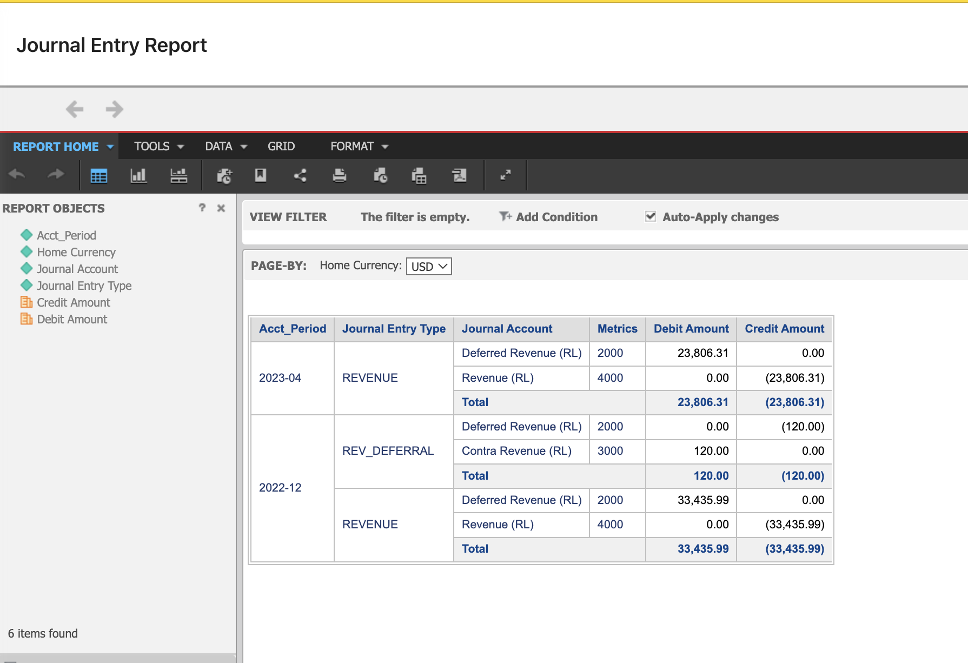968x663 pixels.
Task: Click the redo icon in toolbar
Action: pyautogui.click(x=56, y=175)
